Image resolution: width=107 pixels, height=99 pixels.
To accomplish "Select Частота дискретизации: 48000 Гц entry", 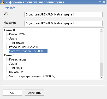I will click(32, 76).
